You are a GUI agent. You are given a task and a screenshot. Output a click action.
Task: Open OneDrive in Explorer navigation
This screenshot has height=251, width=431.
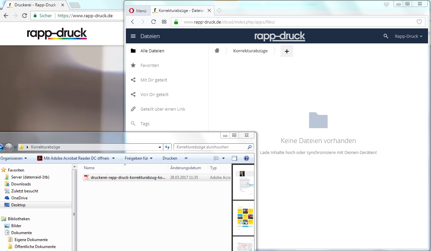19,198
